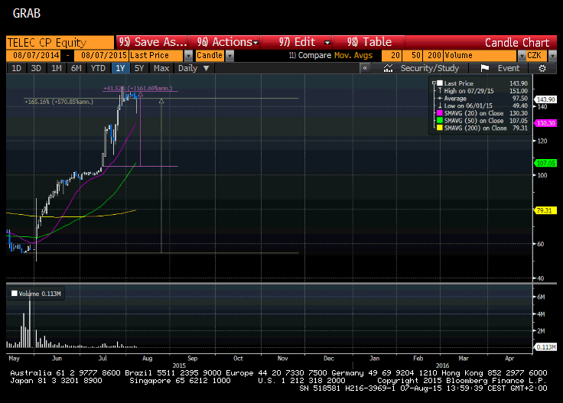Toggle the Last Price legend checkbox

click(440, 83)
